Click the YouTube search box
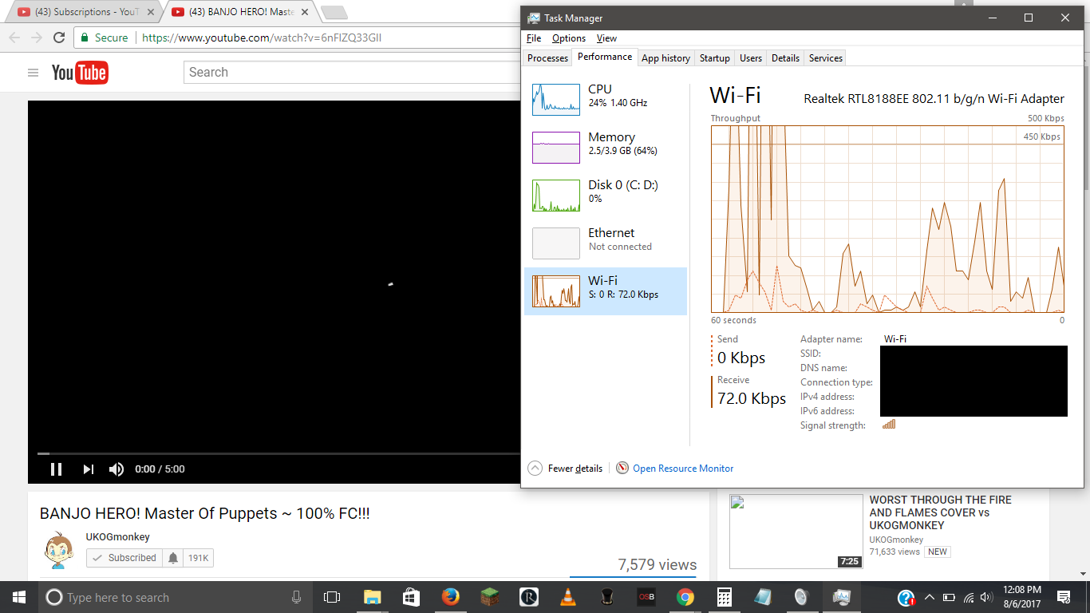Screen dimensions: 1090x613 [351, 72]
